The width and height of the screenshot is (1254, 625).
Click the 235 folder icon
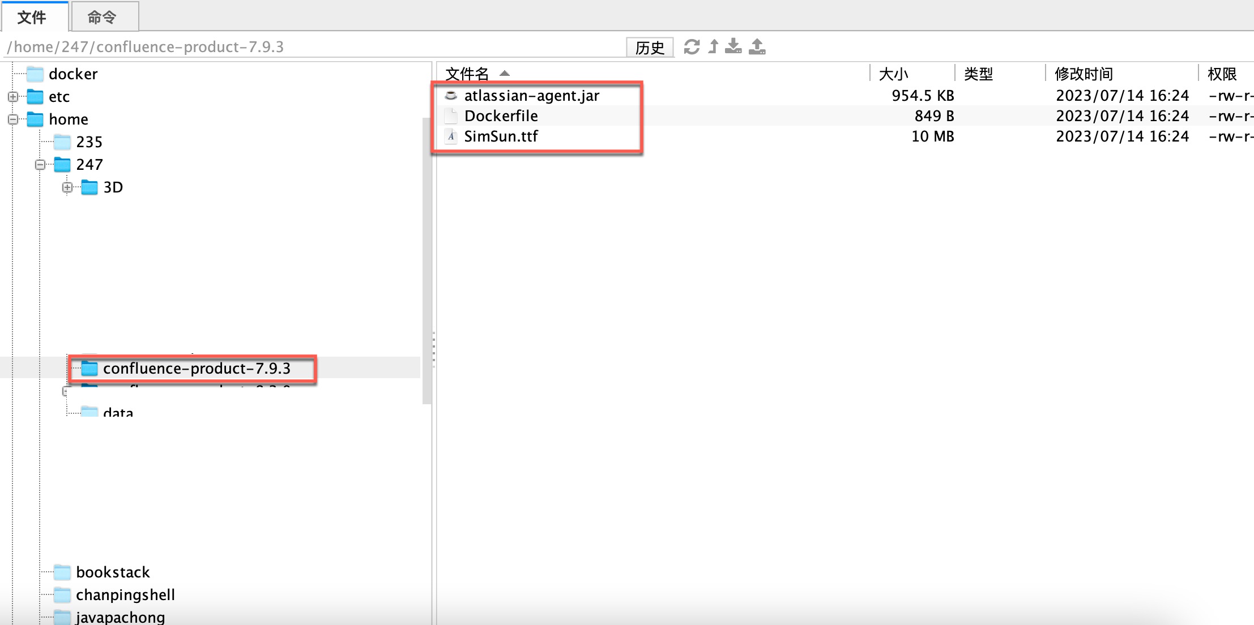[x=62, y=142]
